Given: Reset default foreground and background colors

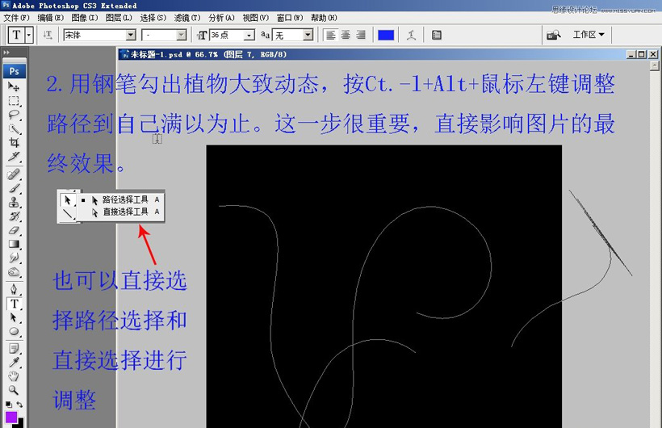Looking at the screenshot, I should tap(8, 404).
